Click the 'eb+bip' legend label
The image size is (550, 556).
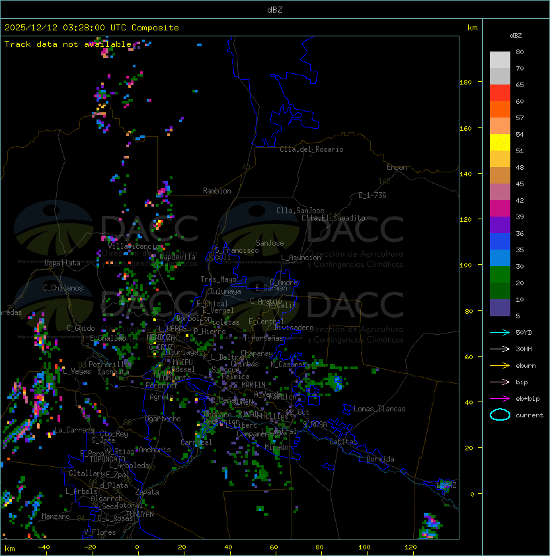(528, 399)
